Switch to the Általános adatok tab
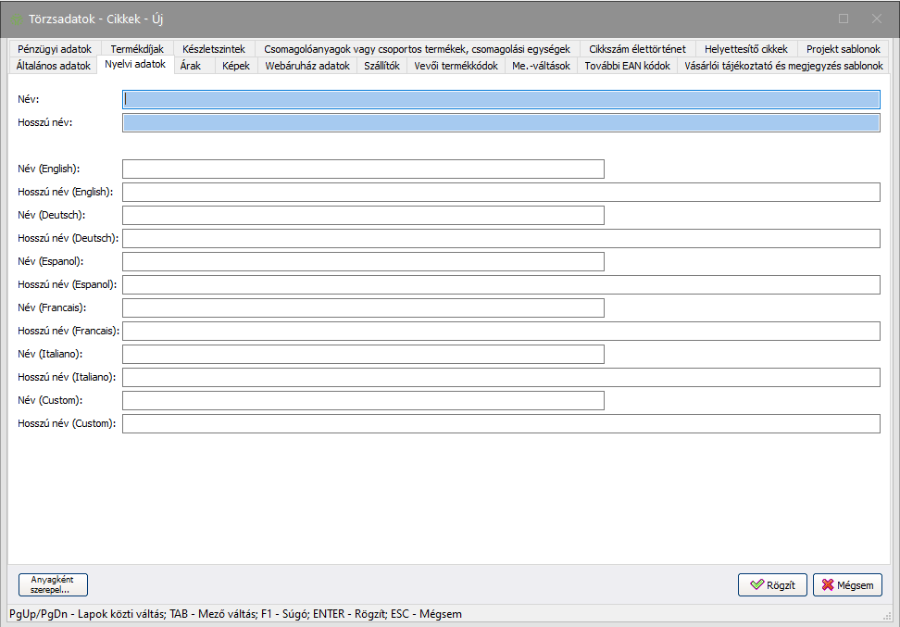This screenshot has width=900, height=627. 54,66
